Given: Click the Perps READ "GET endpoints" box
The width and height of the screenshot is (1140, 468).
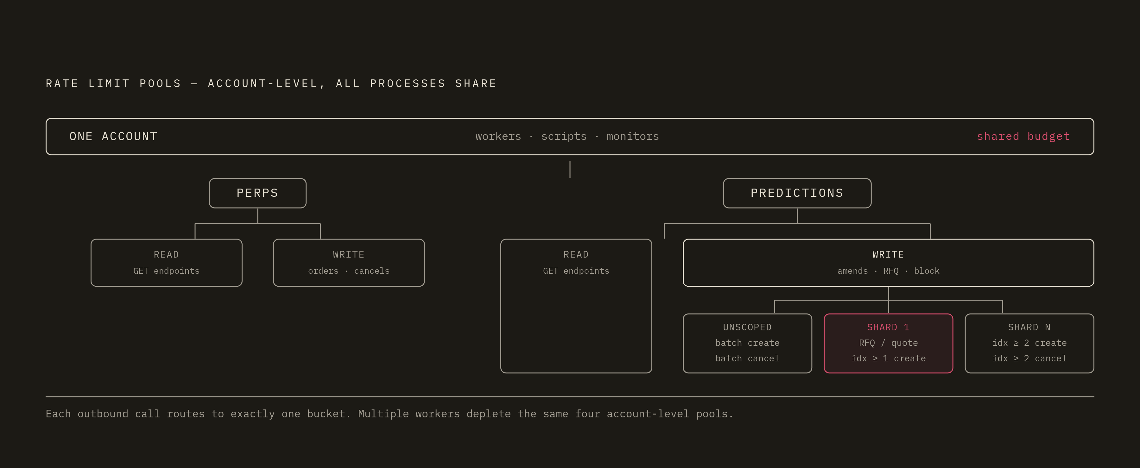Looking at the screenshot, I should [166, 263].
